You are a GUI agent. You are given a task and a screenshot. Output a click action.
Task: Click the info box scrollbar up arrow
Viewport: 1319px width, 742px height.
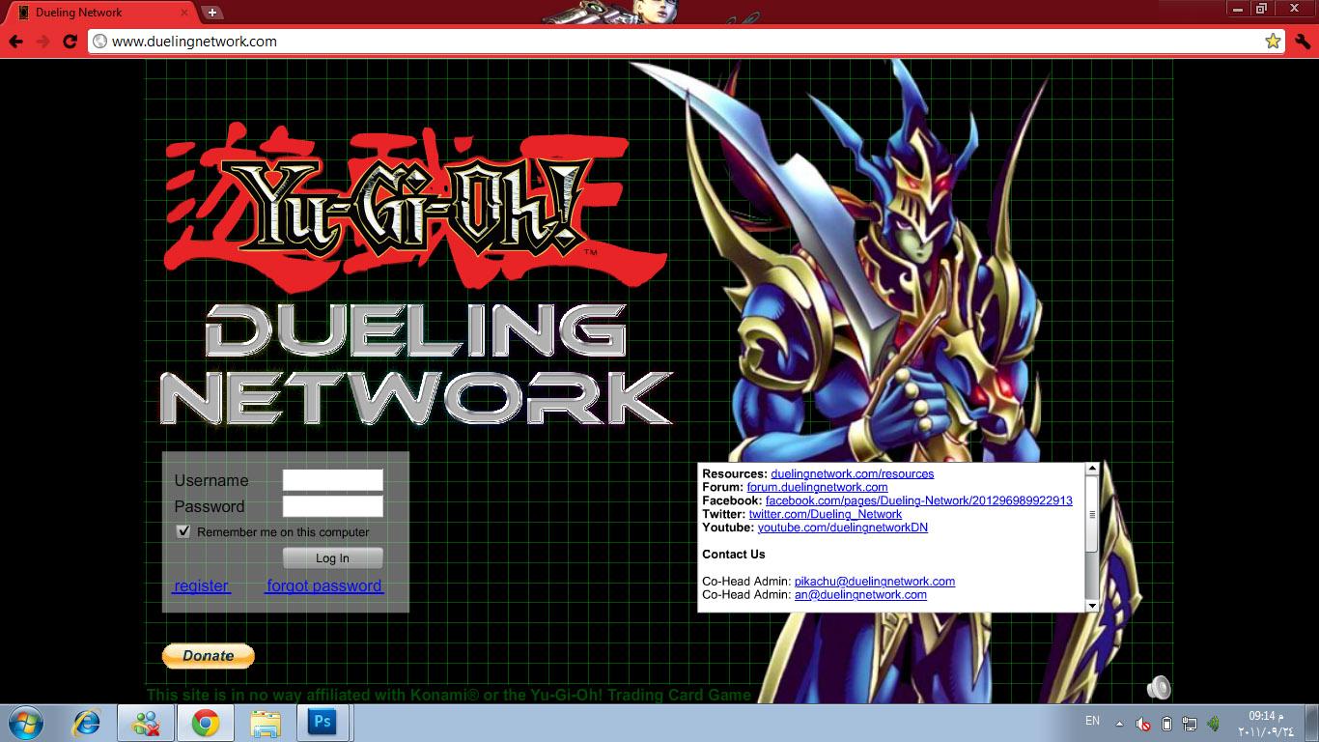[x=1092, y=469]
